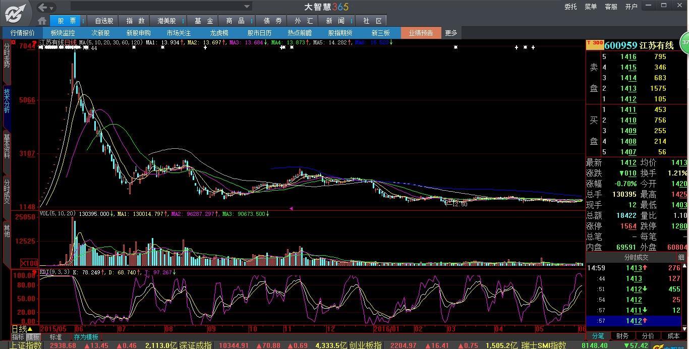Click the 存为模板 button
This screenshot has height=349, width=689.
click(86, 337)
